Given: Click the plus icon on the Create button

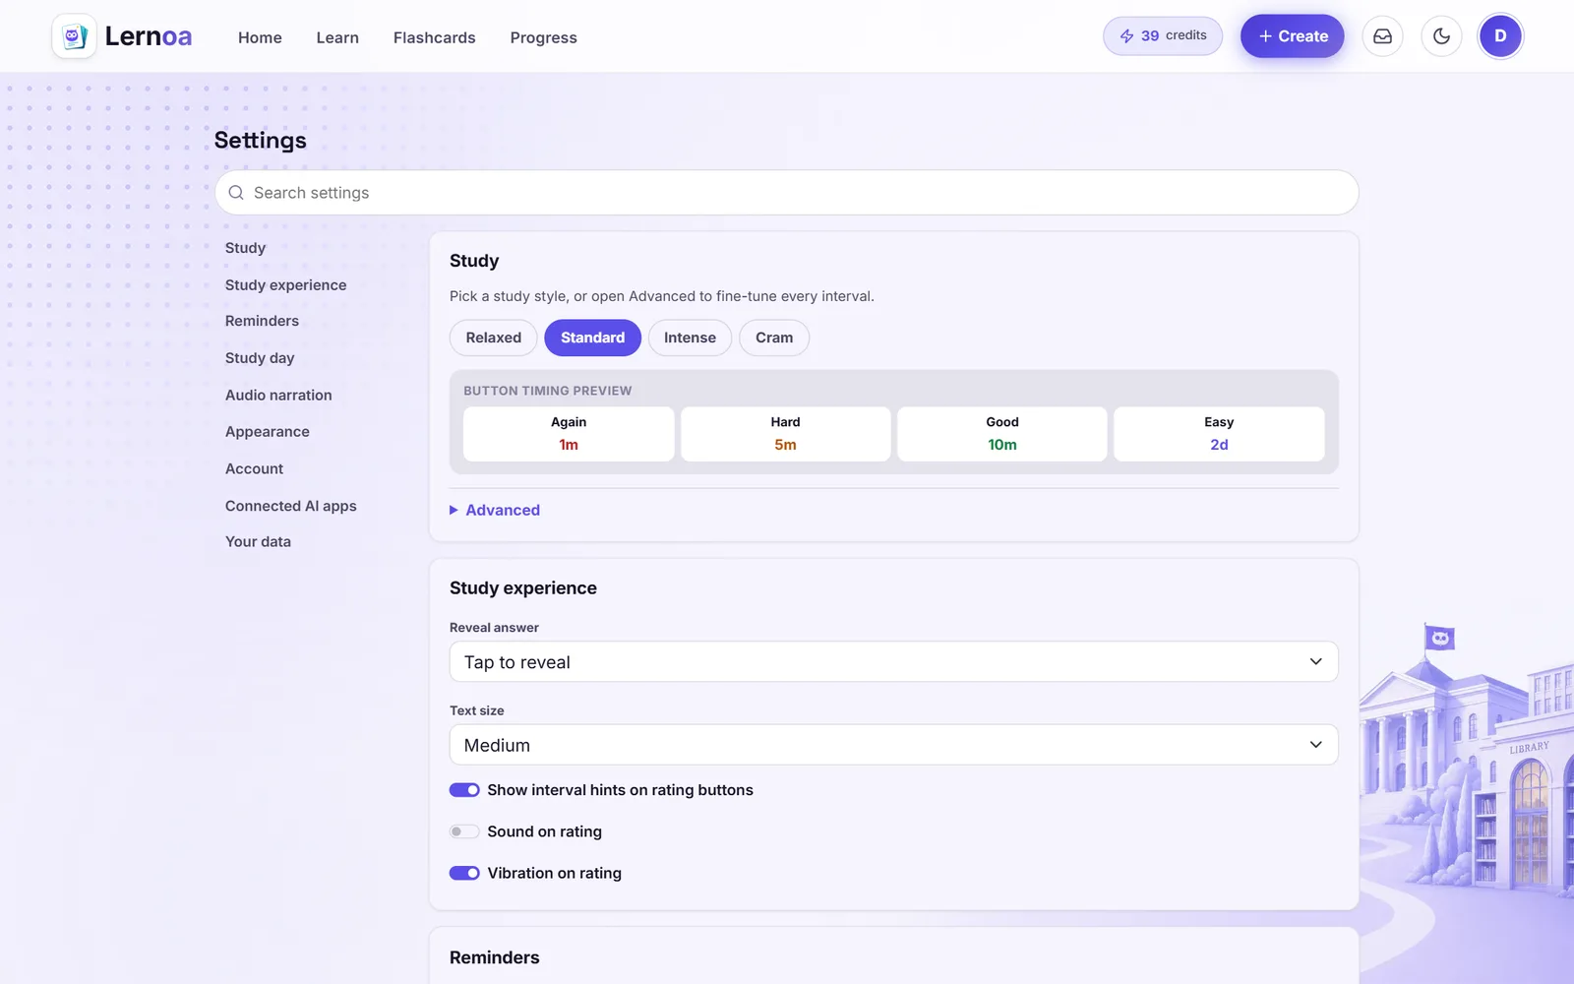Looking at the screenshot, I should click(1265, 36).
